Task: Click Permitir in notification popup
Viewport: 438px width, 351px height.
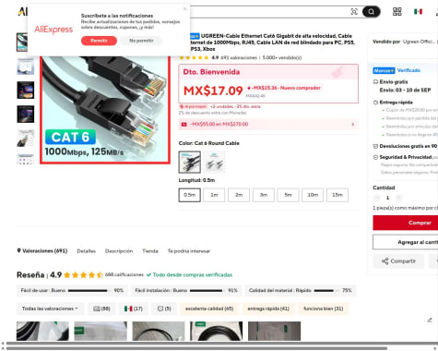Action: pos(99,41)
